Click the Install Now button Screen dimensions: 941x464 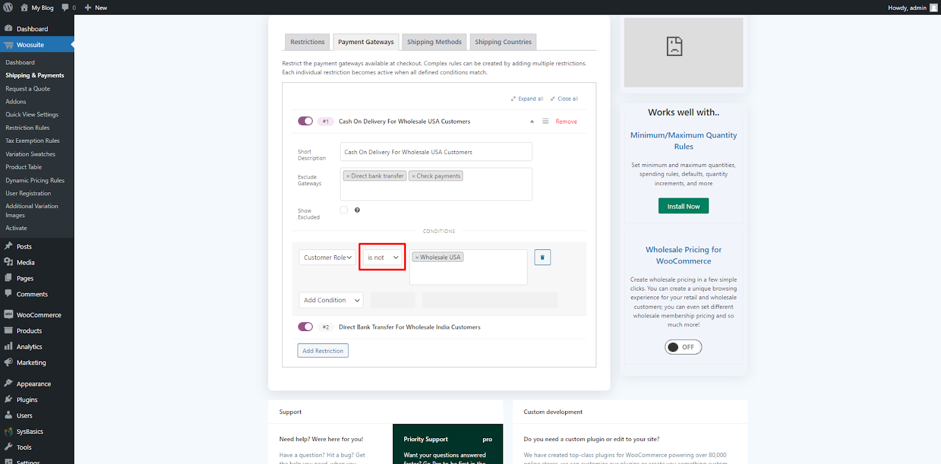point(683,206)
